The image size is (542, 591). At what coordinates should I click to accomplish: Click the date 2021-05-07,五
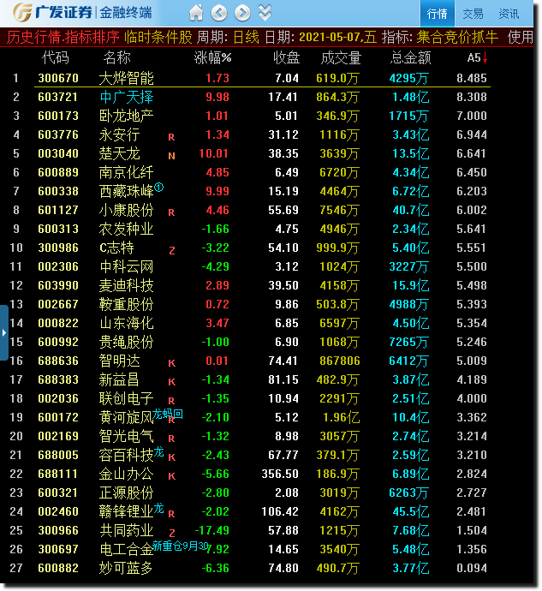point(337,37)
